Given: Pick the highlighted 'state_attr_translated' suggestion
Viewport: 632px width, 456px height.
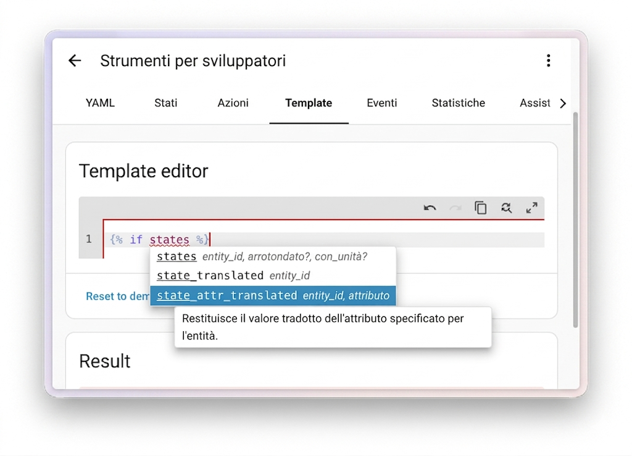Looking at the screenshot, I should click(273, 295).
